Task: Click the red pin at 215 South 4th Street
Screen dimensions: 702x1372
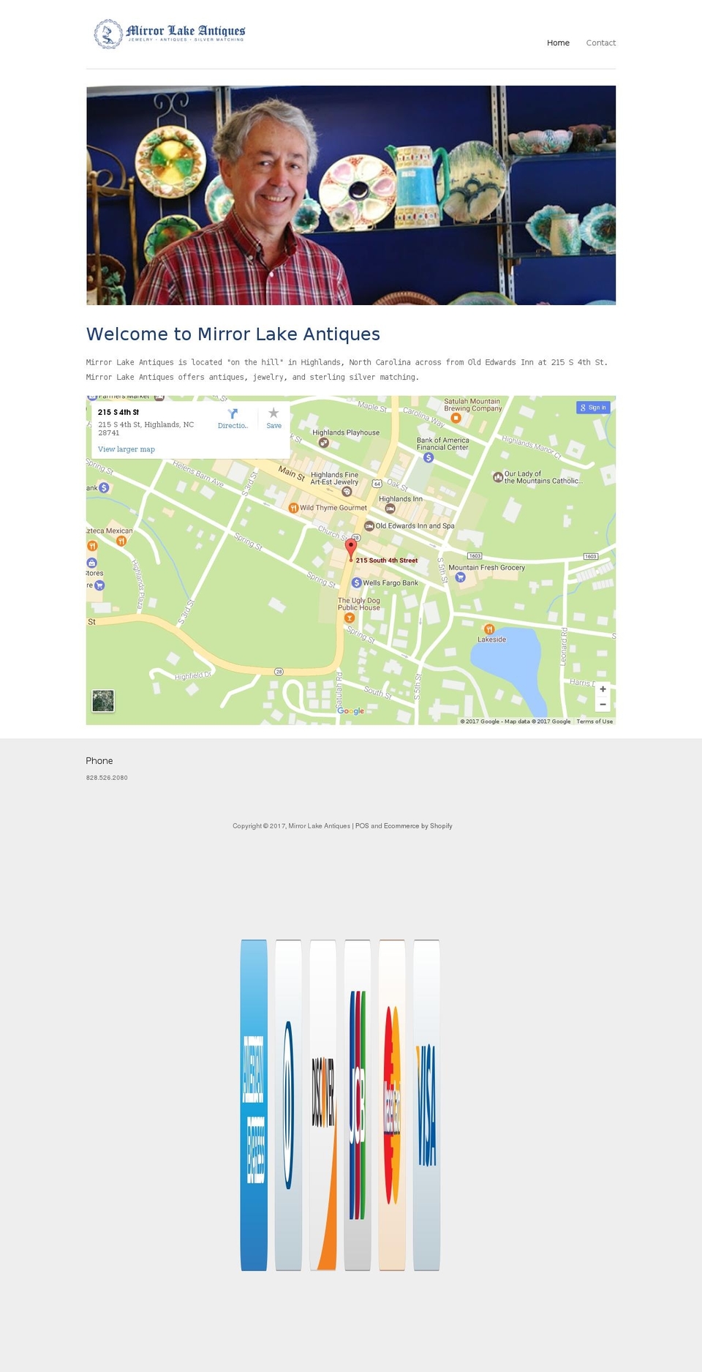Action: tap(351, 548)
